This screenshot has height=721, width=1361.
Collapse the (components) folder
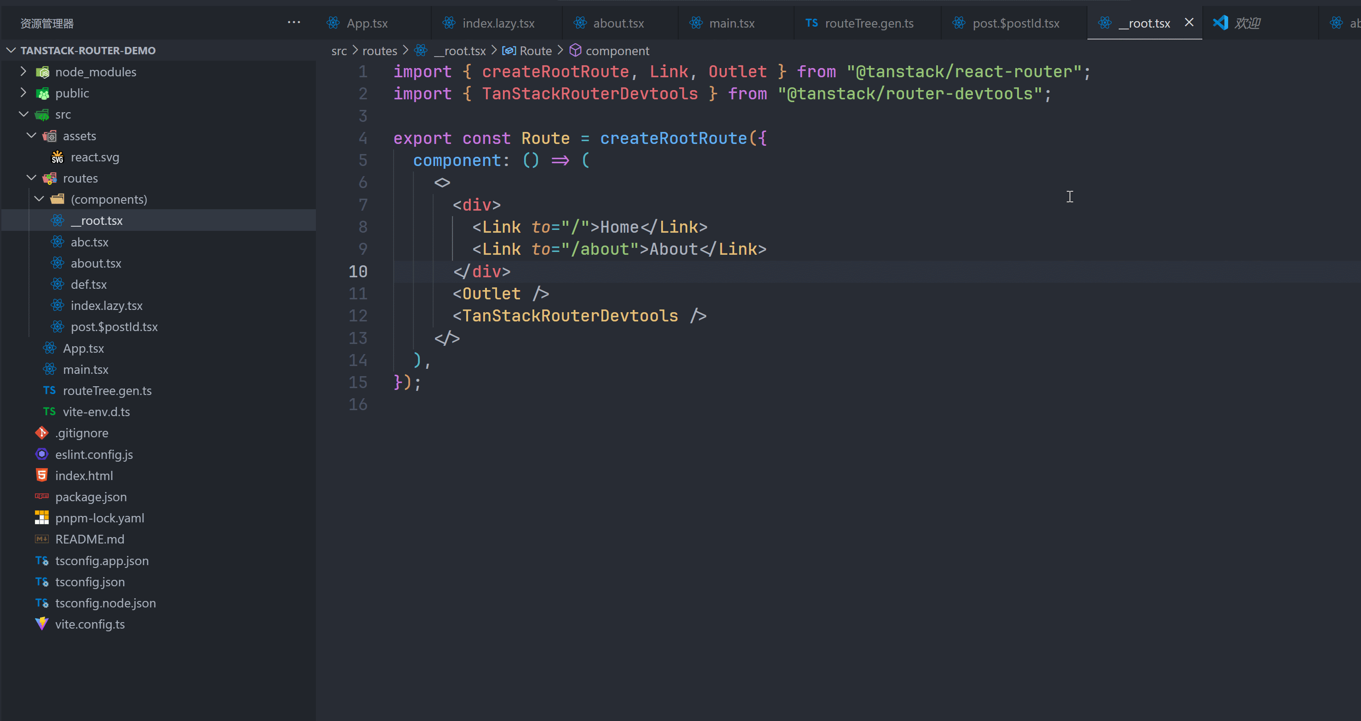(39, 199)
